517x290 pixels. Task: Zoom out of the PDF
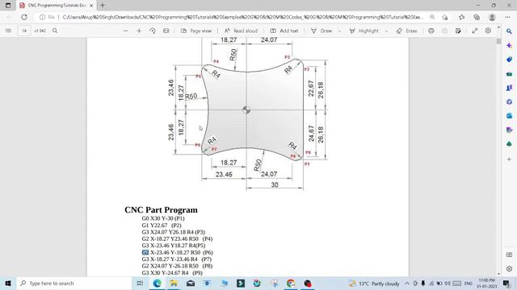pos(125,31)
